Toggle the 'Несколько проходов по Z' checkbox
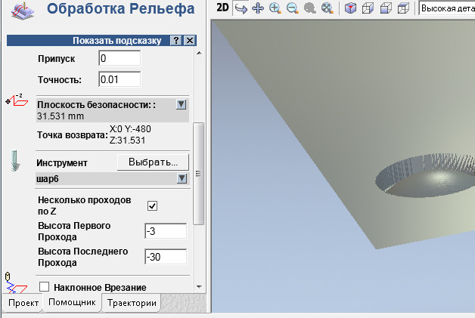 (x=152, y=206)
